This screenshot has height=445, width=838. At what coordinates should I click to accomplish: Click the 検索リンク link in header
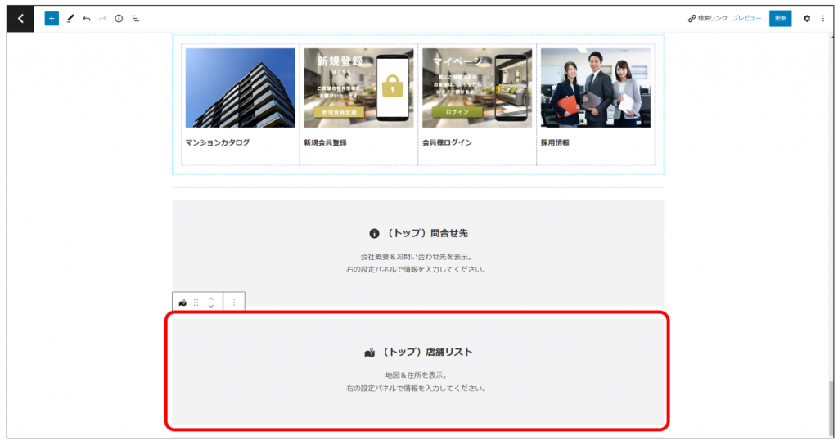click(x=706, y=18)
